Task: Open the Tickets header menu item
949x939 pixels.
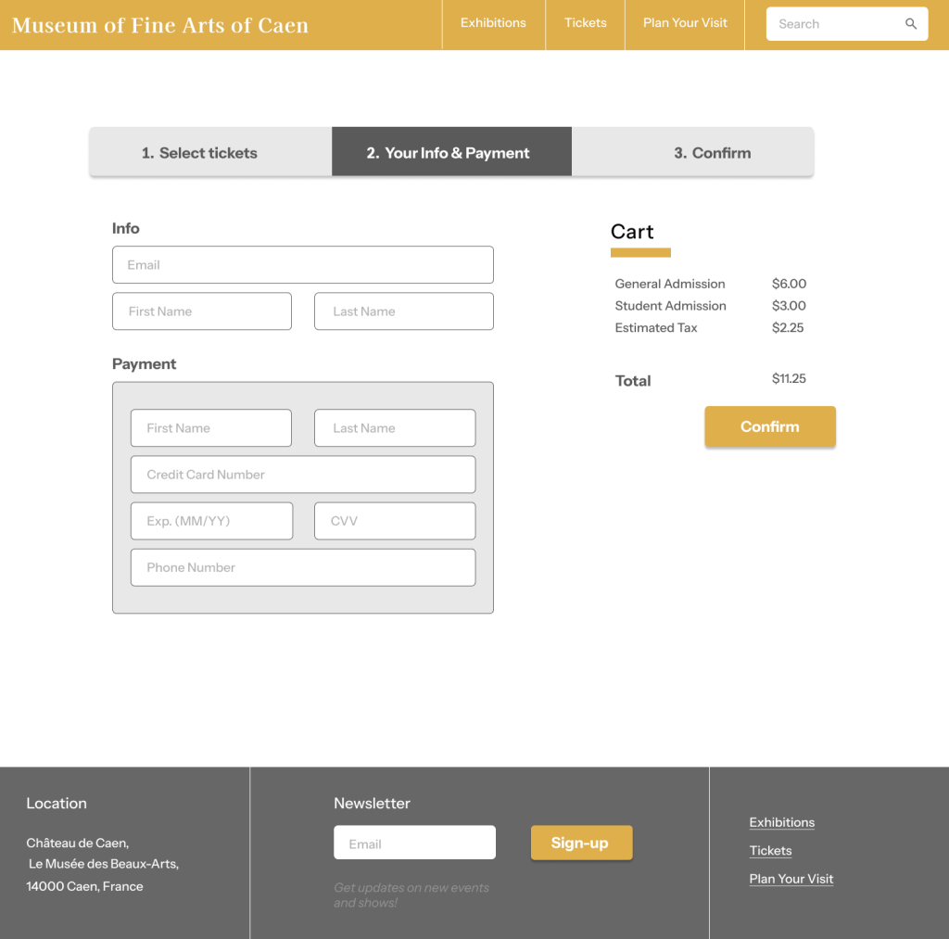Action: [x=586, y=23]
